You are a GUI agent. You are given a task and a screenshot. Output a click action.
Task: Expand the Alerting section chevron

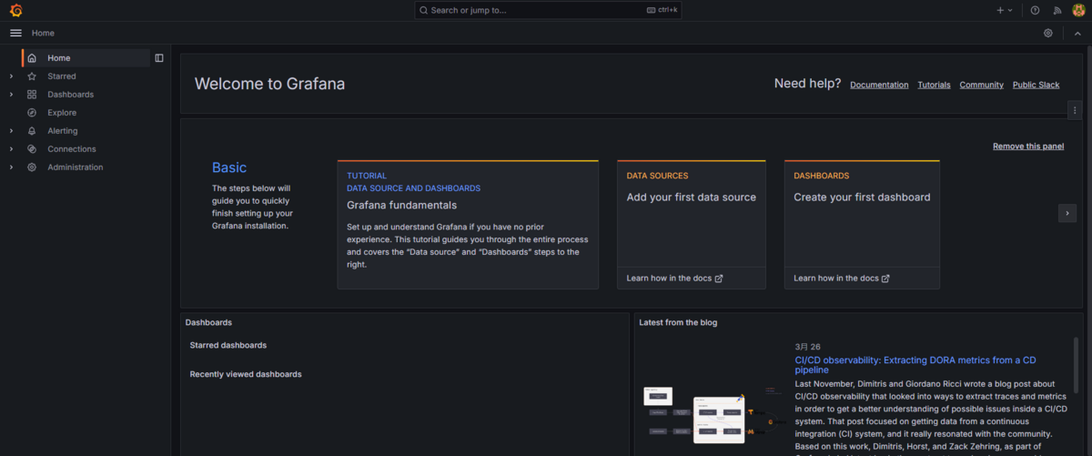tap(11, 131)
